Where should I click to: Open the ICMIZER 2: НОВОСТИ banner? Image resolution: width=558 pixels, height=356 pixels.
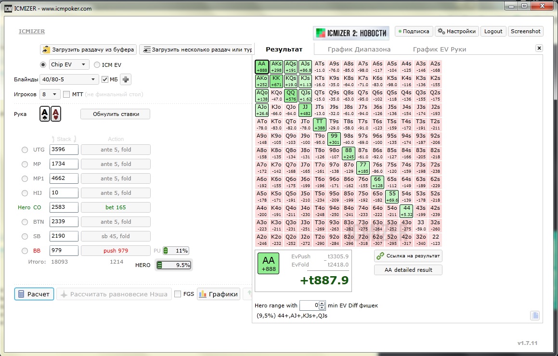point(351,33)
